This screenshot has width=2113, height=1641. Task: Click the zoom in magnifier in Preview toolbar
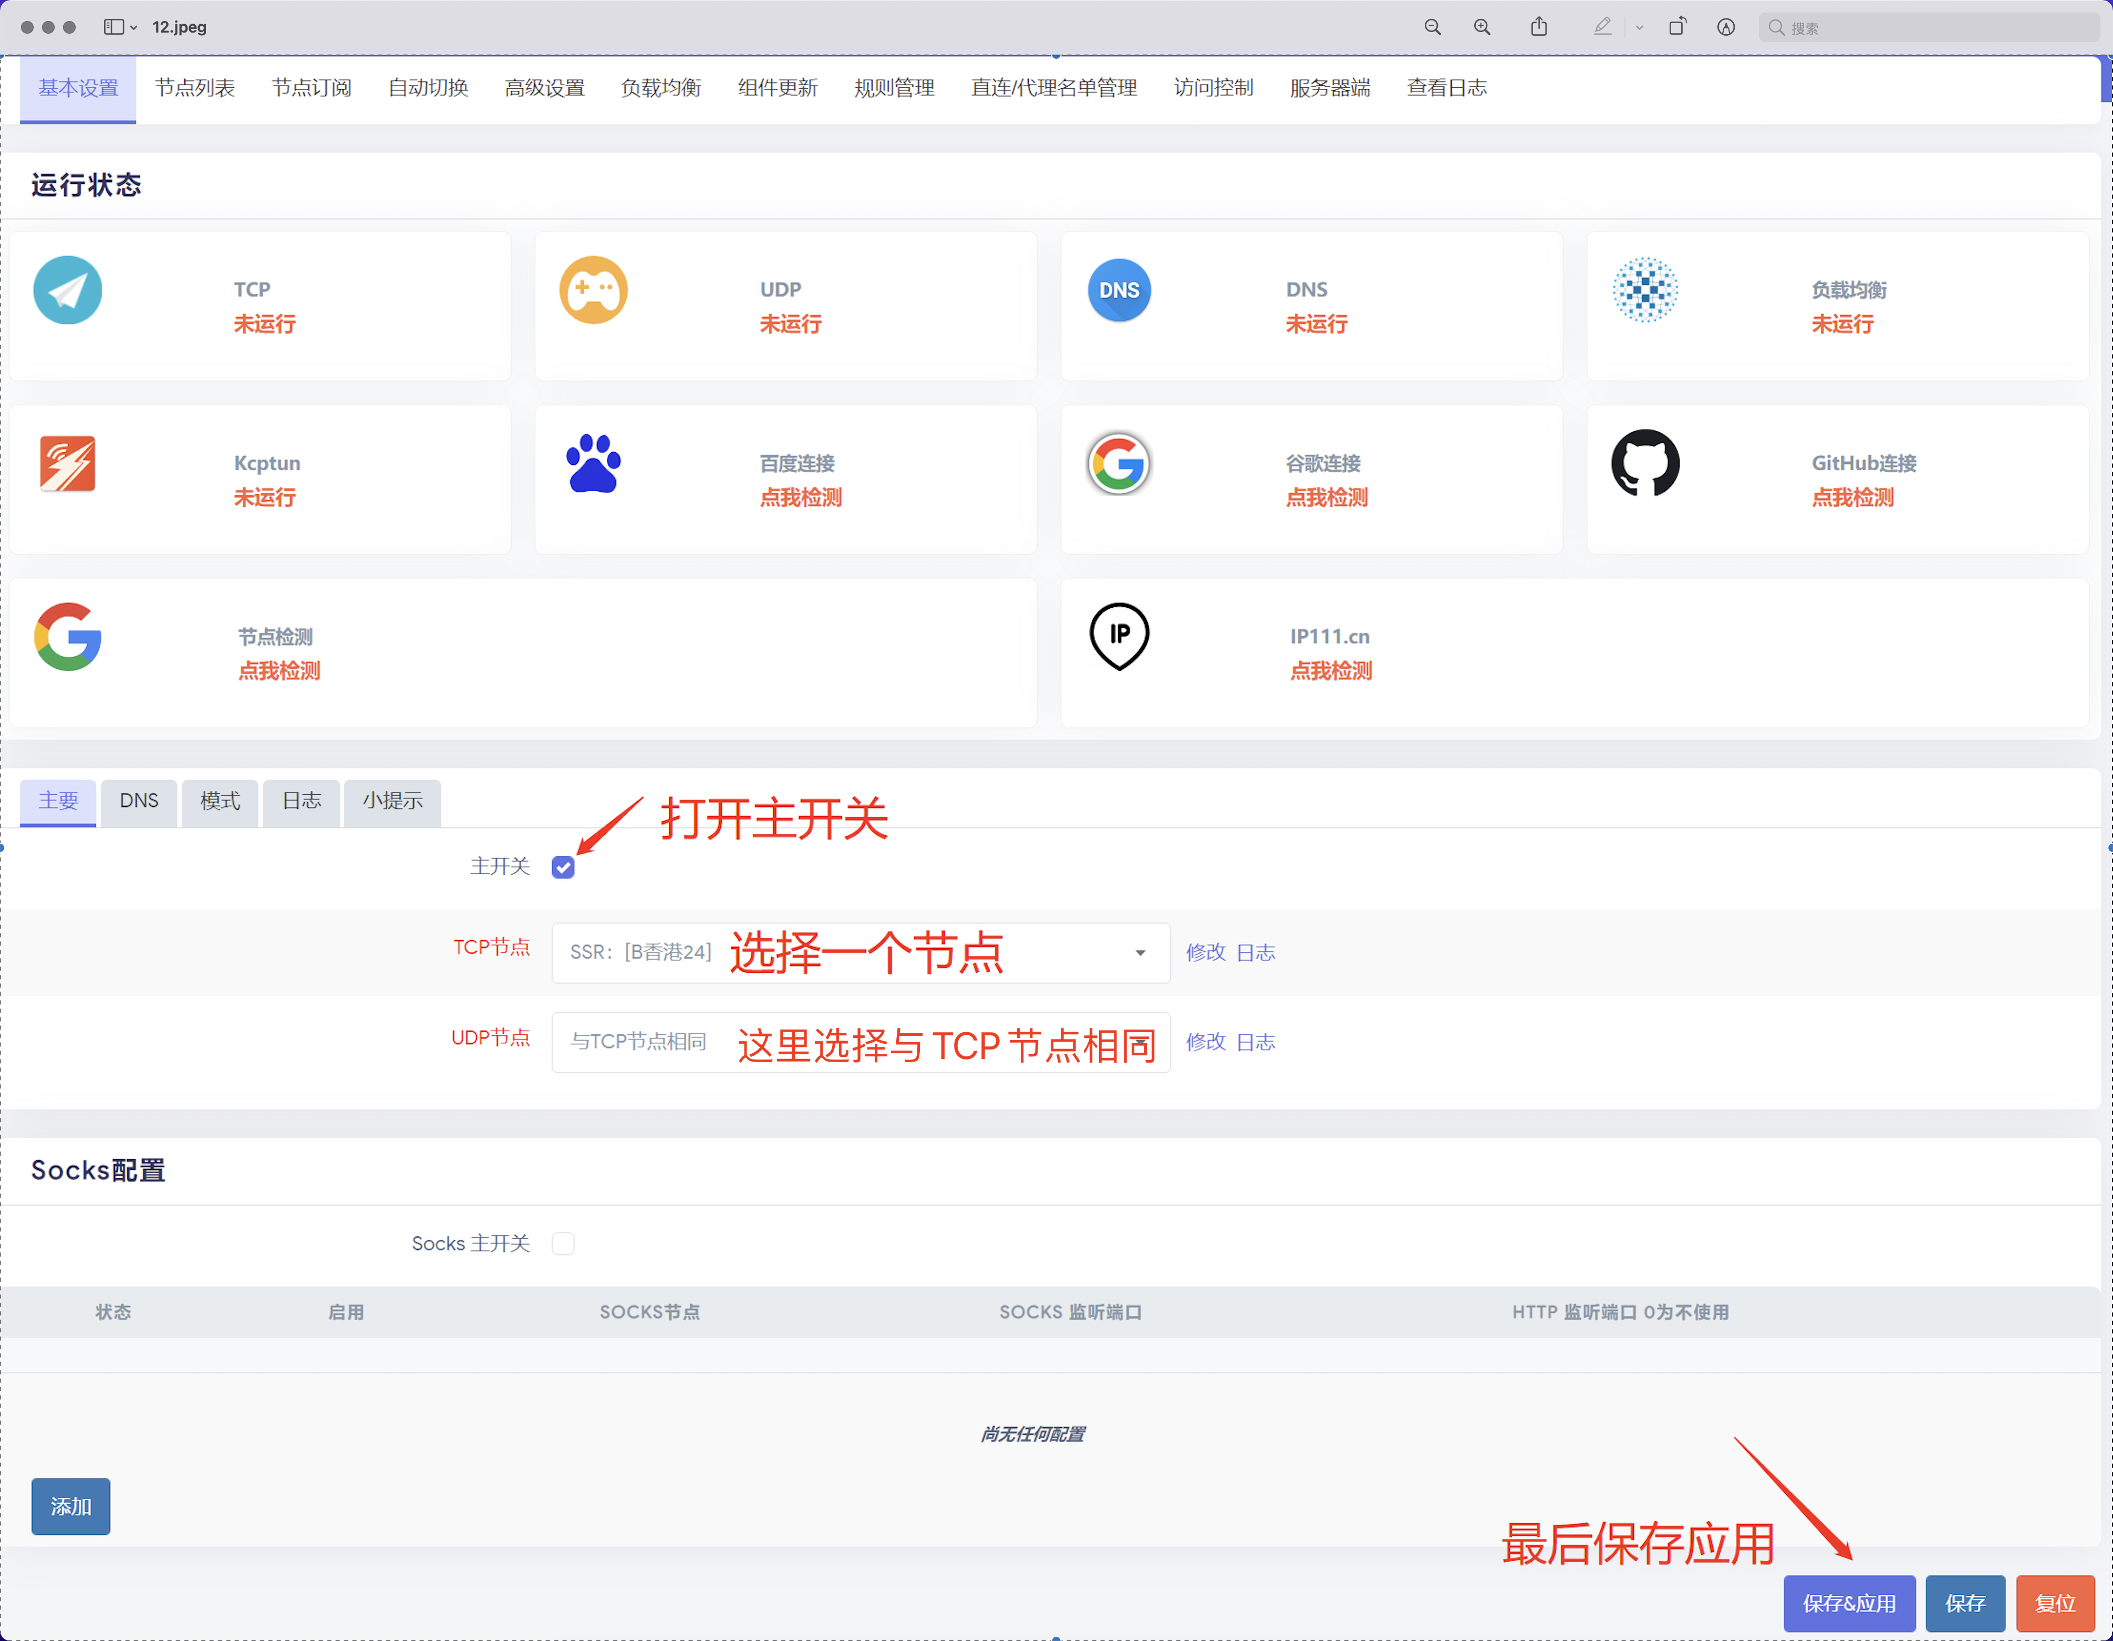pyautogui.click(x=1481, y=27)
